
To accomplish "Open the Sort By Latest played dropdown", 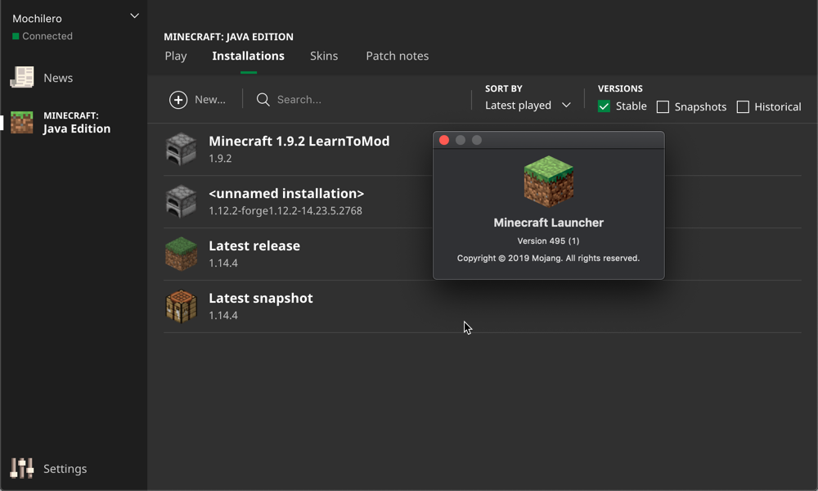I will 528,106.
